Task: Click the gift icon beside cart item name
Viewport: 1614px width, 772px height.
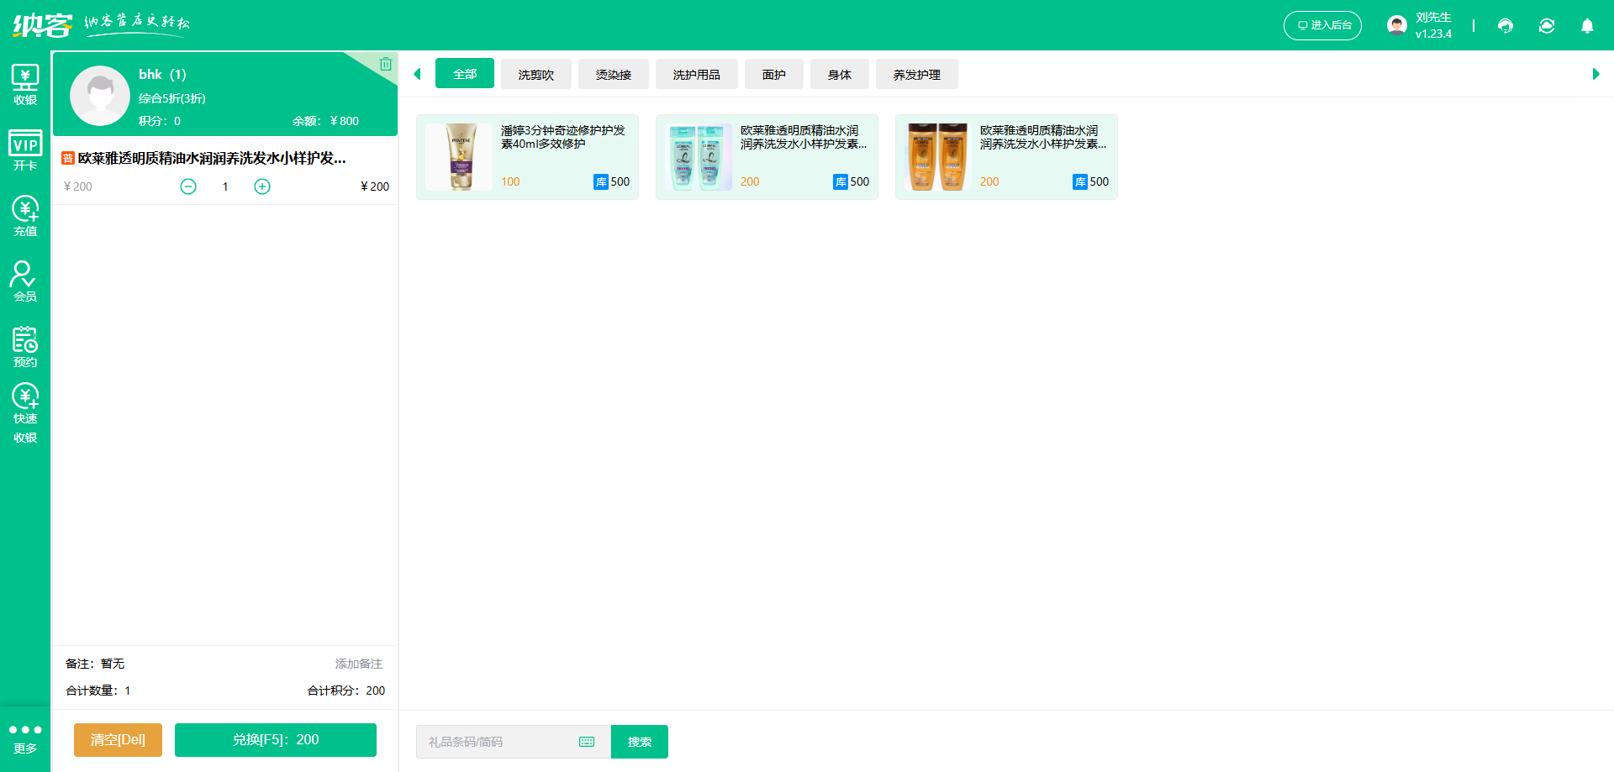Action: pos(68,158)
